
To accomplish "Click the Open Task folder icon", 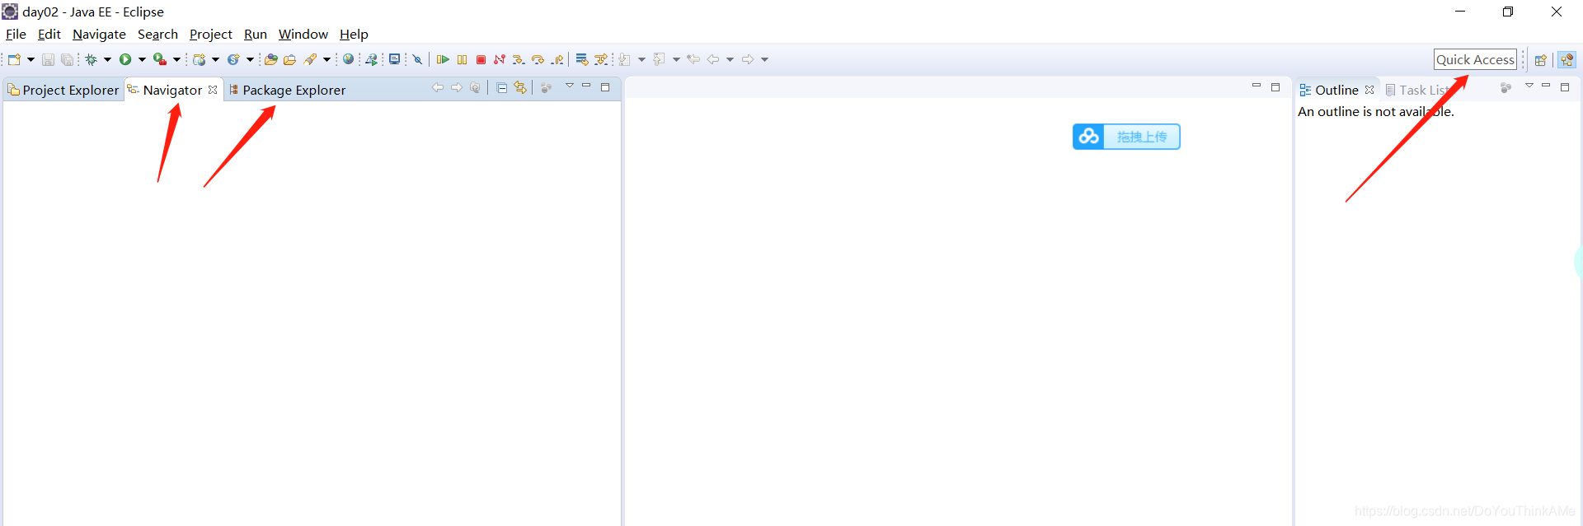I will [x=289, y=59].
